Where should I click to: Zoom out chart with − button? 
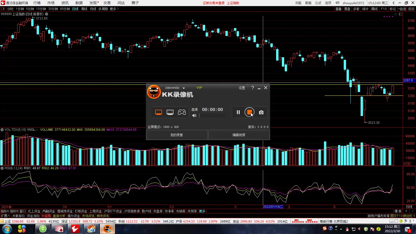tap(412, 211)
